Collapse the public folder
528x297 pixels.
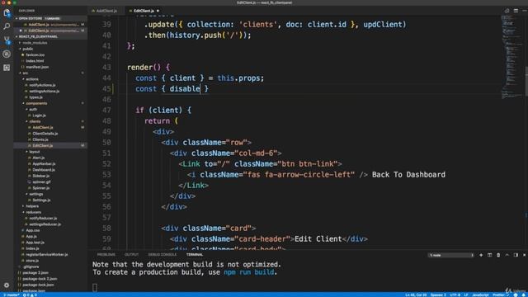[27, 49]
